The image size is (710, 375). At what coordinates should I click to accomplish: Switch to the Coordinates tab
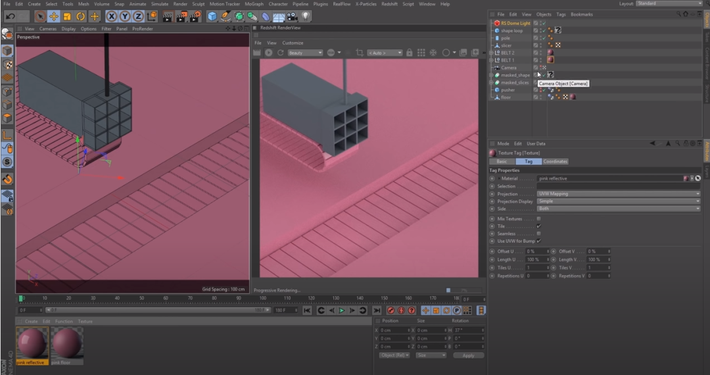555,161
